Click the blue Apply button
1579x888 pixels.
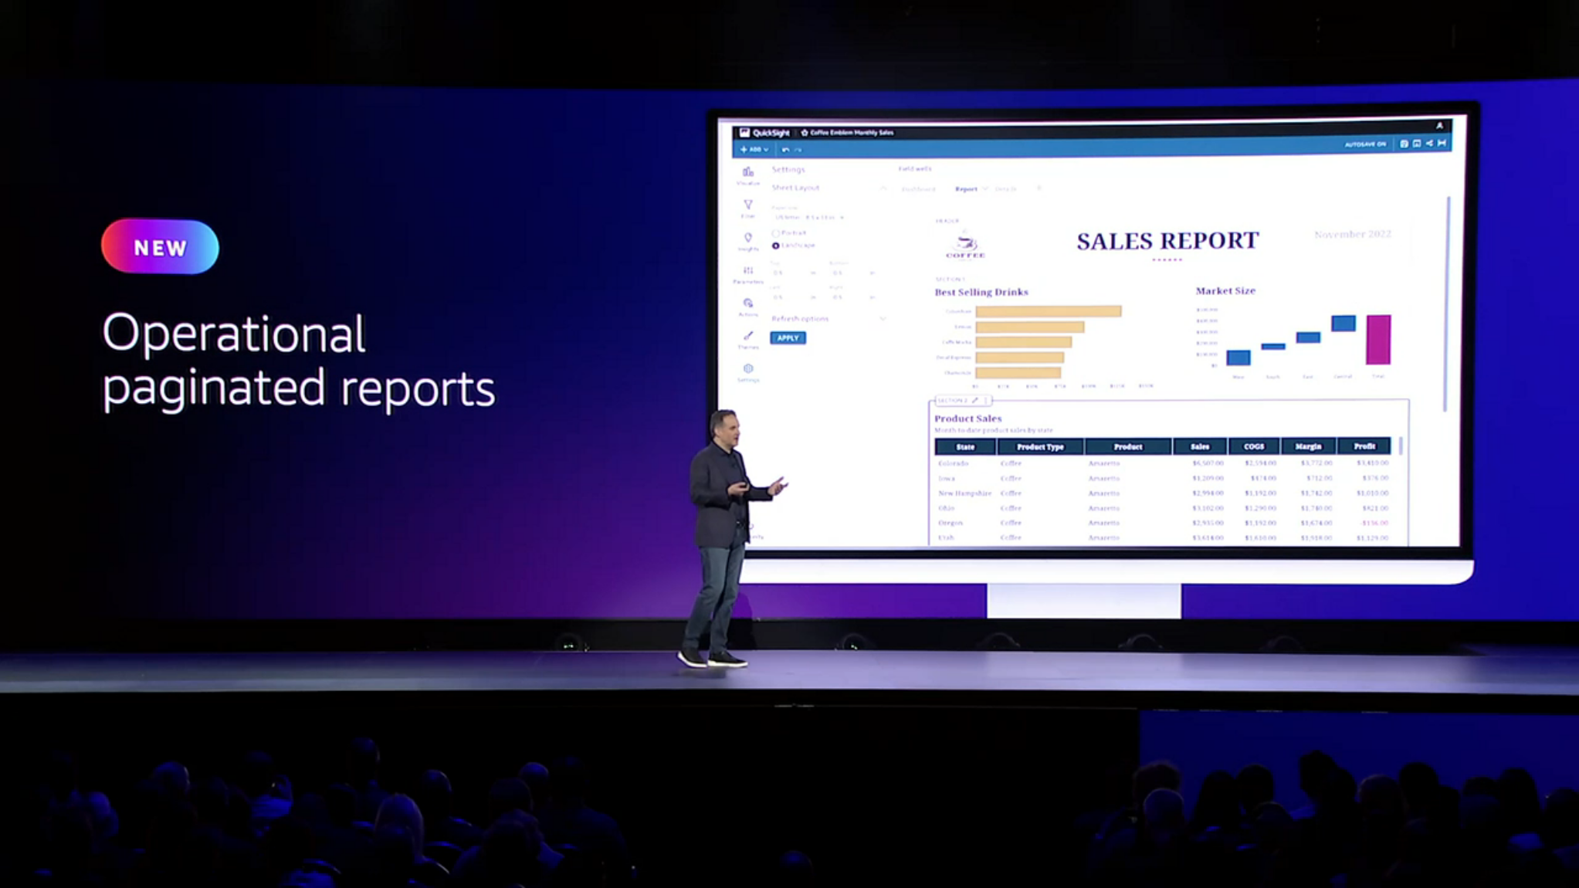(x=788, y=338)
